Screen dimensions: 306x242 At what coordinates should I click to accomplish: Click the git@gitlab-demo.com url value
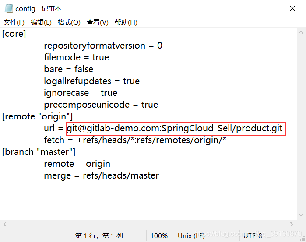tap(175, 128)
